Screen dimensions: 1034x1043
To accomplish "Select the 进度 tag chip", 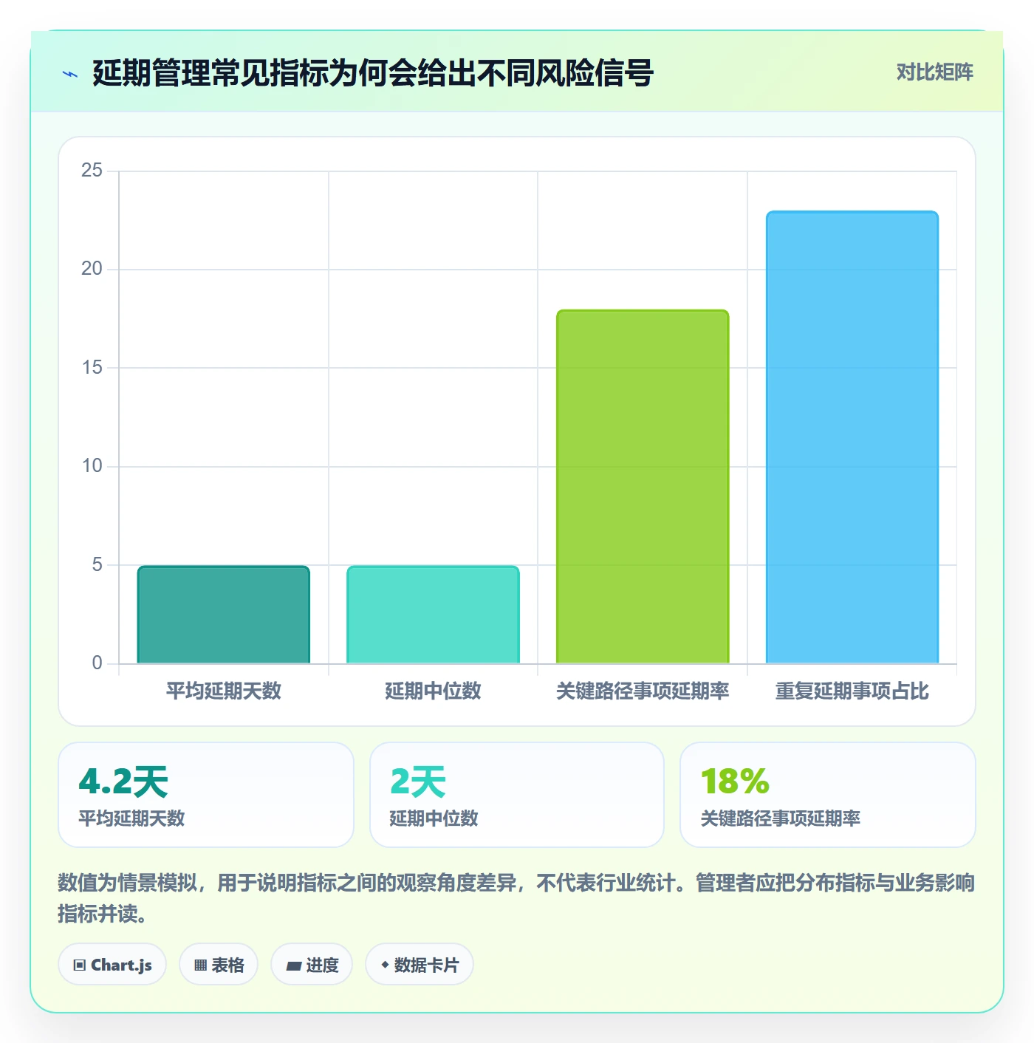I will coord(312,964).
